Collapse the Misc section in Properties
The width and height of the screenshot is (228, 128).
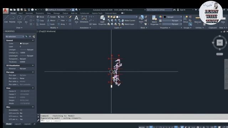[33, 107]
